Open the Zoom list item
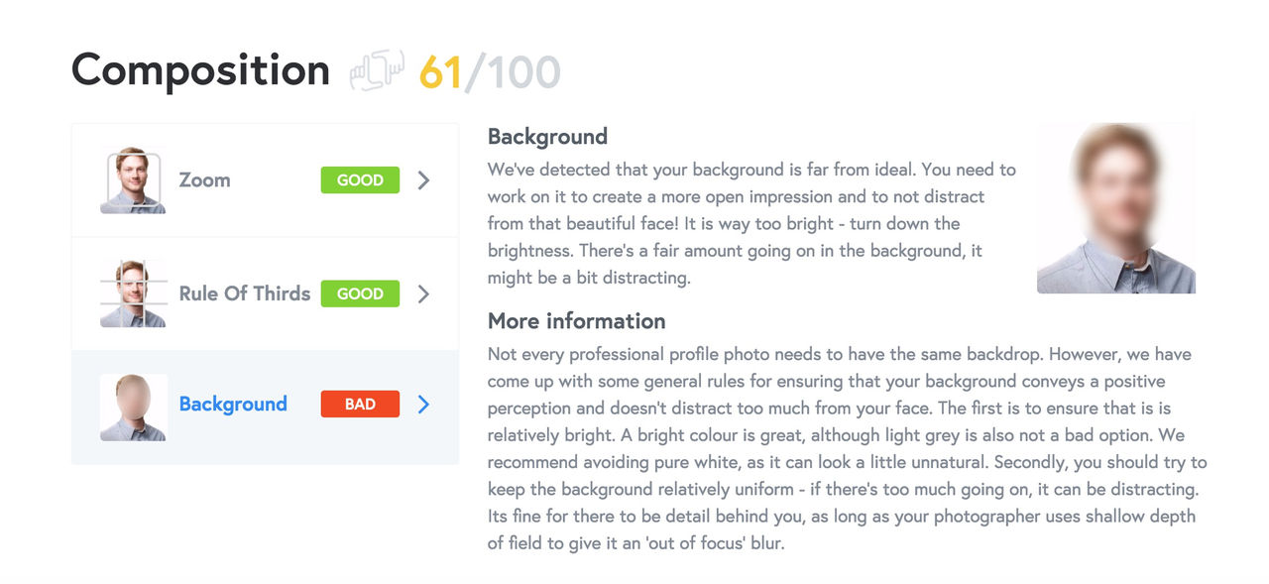 265,180
